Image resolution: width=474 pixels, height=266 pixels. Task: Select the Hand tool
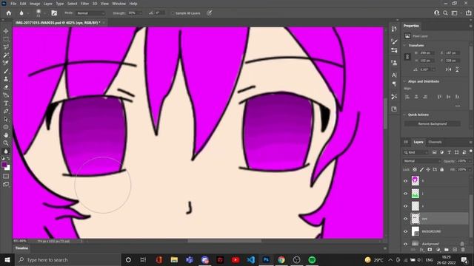pyautogui.click(x=6, y=135)
